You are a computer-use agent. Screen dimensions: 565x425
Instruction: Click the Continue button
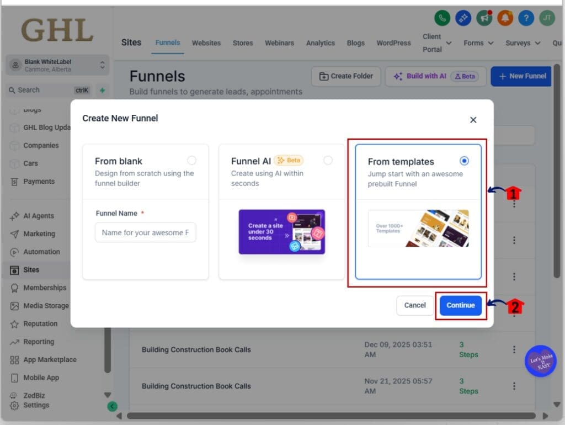461,305
